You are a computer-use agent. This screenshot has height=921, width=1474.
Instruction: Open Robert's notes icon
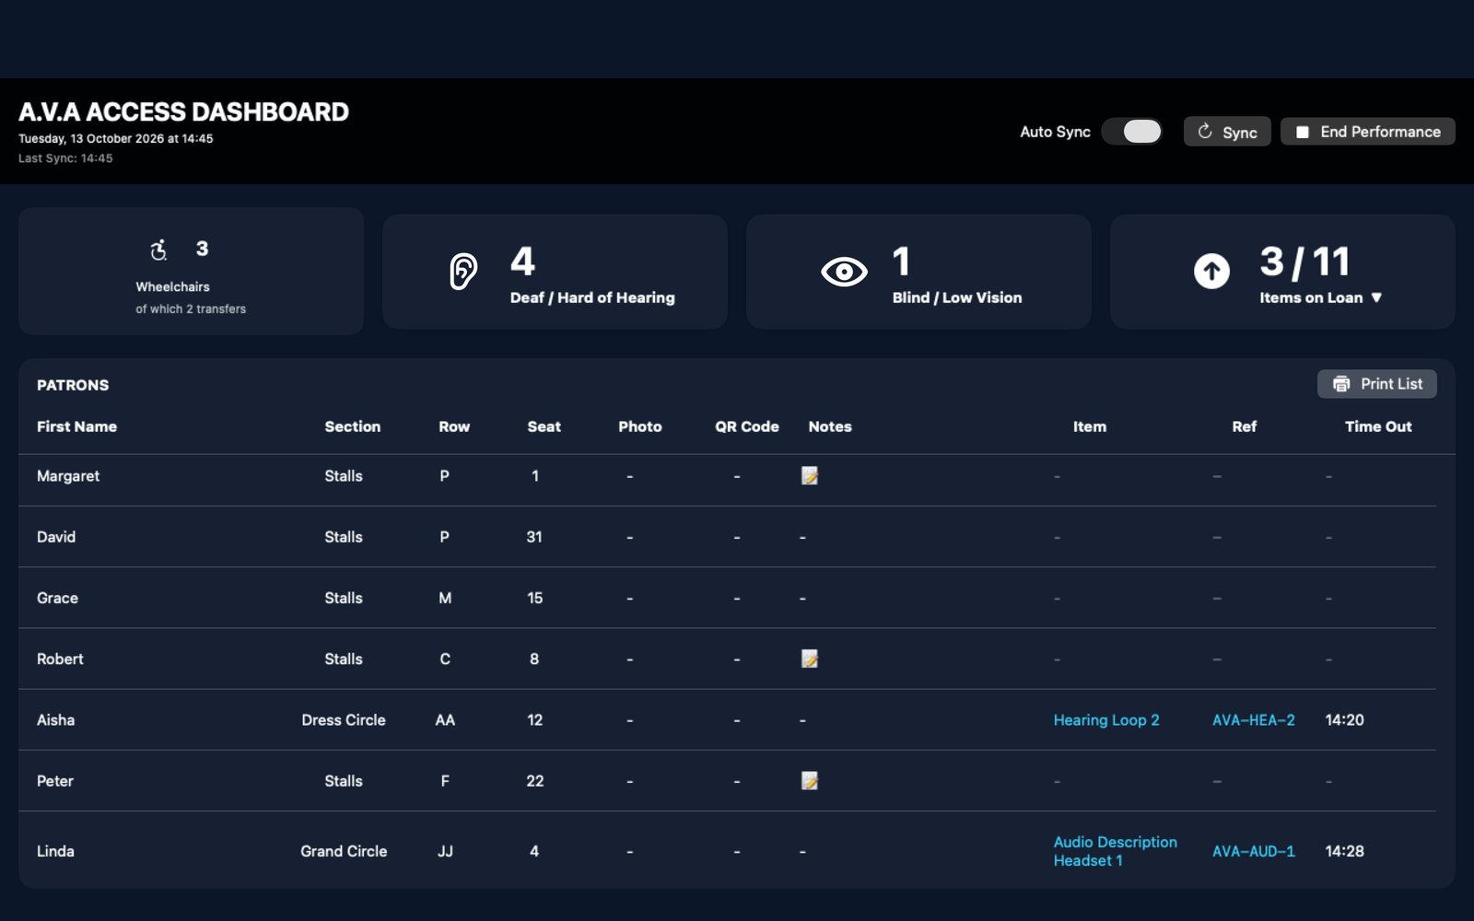point(810,659)
